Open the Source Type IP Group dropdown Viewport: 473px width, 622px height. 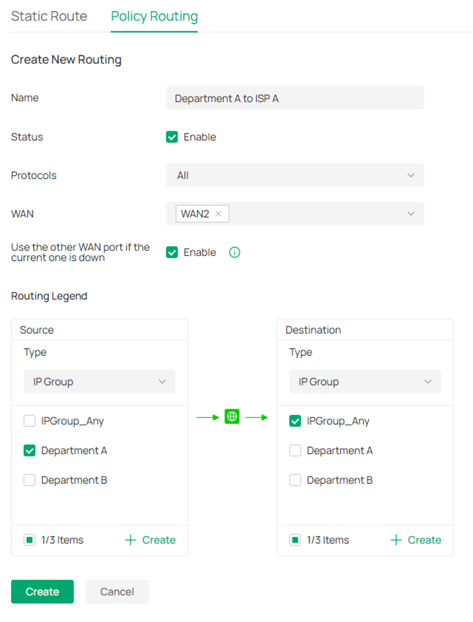coord(99,382)
